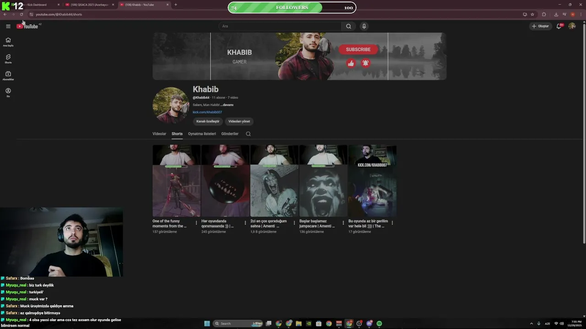
Task: Open options for 'Hər oyundanda qorxmasanda' short
Action: click(x=245, y=223)
